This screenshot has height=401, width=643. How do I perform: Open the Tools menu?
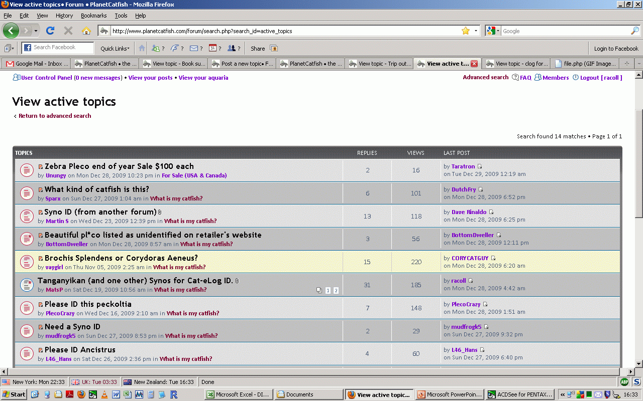[x=121, y=16]
